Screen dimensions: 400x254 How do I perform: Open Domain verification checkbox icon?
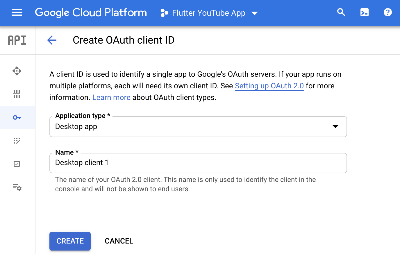17,164
